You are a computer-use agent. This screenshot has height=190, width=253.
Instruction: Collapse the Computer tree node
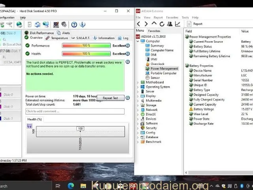138,41
